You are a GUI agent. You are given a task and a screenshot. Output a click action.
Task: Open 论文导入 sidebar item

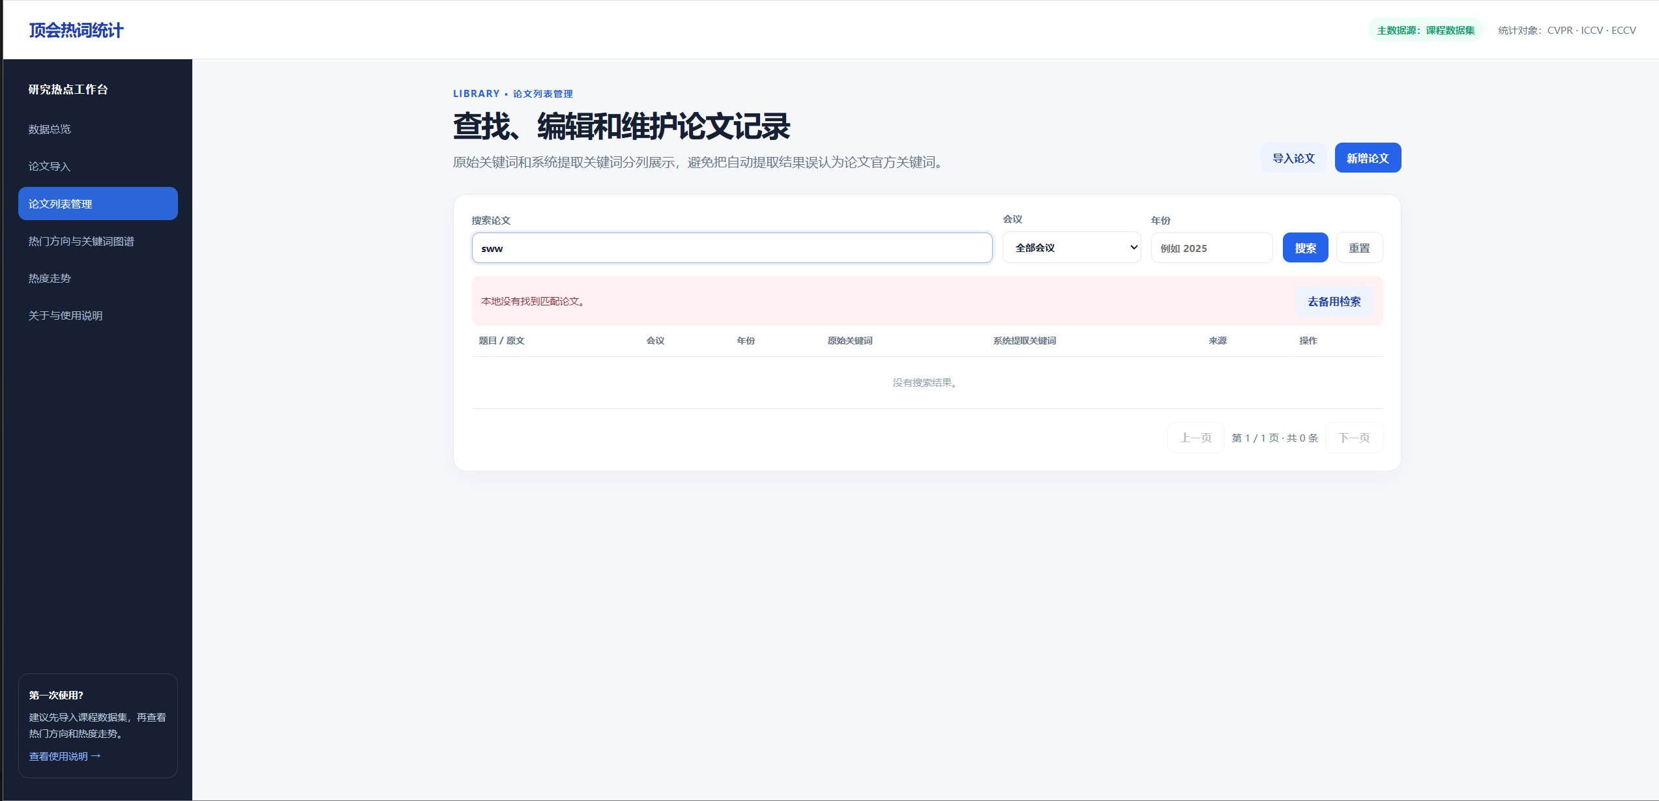(98, 166)
